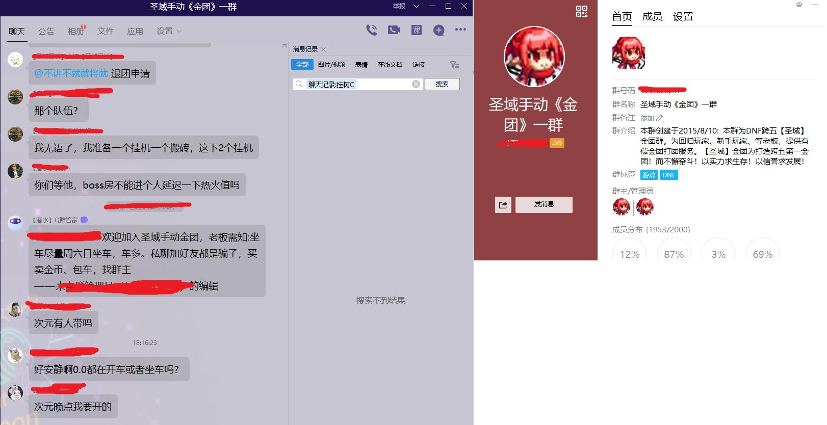Invite members with the plus icon

click(438, 30)
